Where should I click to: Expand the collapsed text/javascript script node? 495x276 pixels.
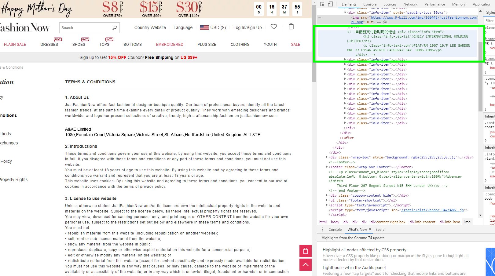[x=327, y=205]
